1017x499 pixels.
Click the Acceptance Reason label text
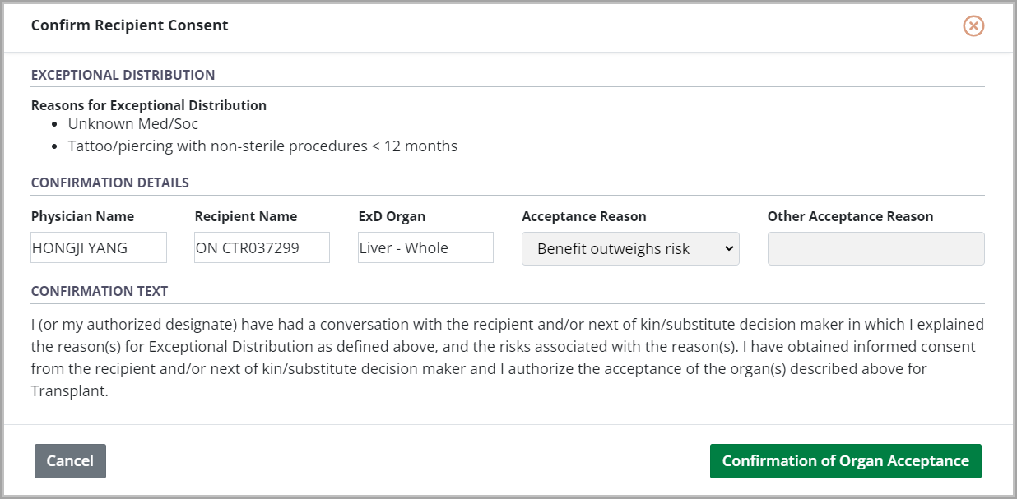tap(584, 217)
